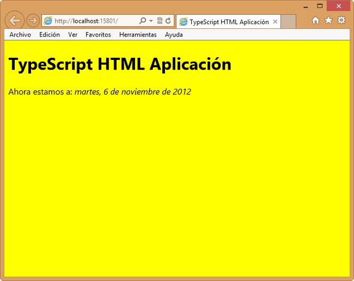Open Tools with the gear icon

pos(341,20)
